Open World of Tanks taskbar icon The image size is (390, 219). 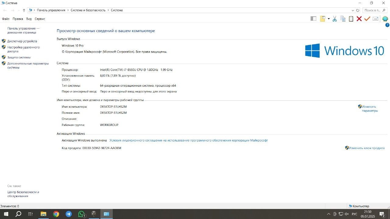[x=94, y=214]
